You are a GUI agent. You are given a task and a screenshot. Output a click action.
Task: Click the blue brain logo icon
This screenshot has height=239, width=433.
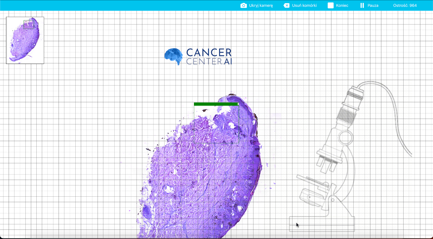click(173, 56)
